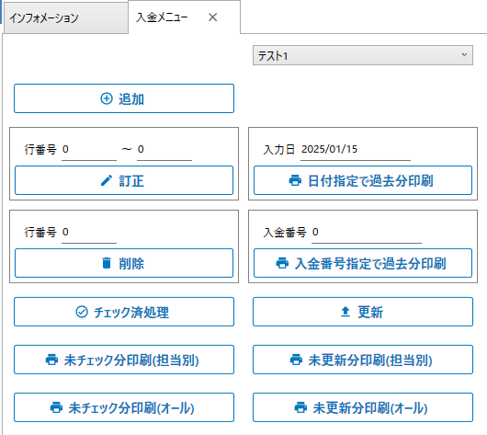Switch to the インフォメーション tab
487x435 pixels.
[x=66, y=18]
